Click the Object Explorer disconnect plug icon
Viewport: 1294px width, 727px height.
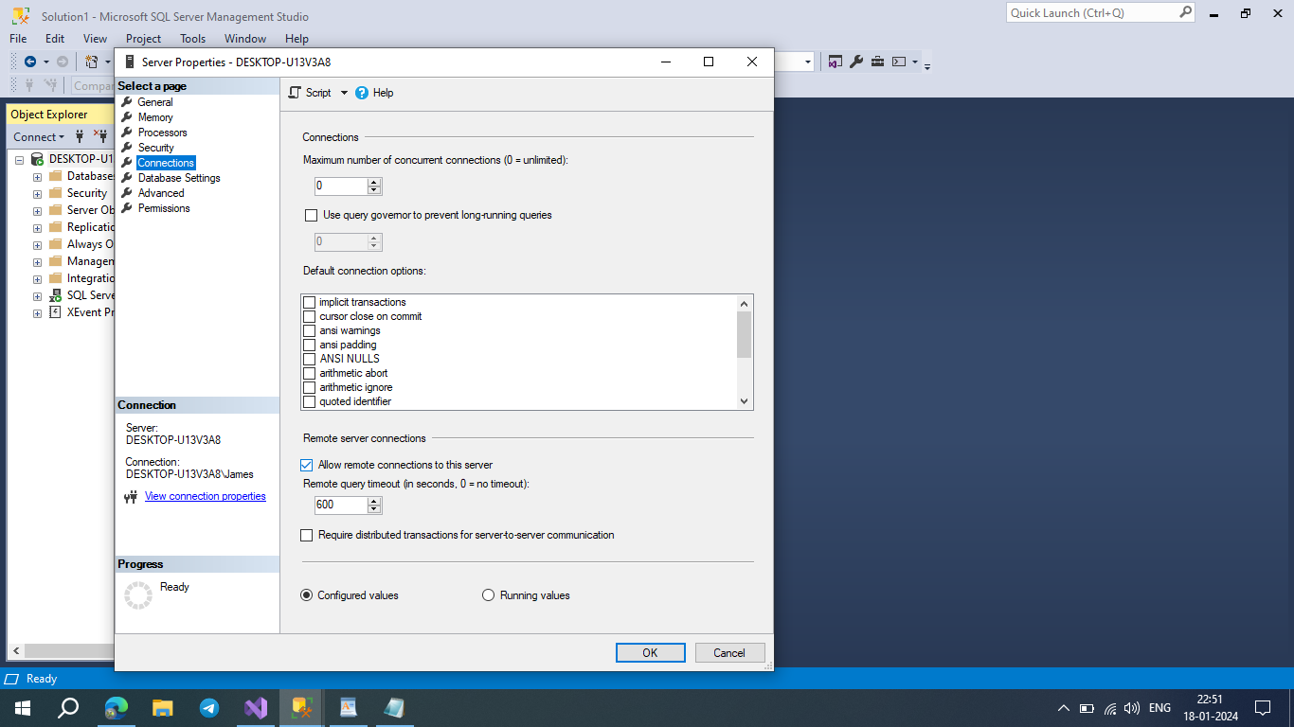point(100,136)
